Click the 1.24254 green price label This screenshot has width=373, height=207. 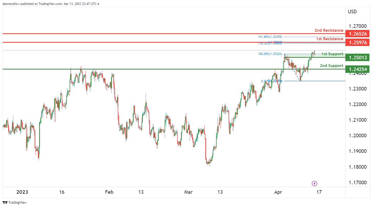point(357,69)
